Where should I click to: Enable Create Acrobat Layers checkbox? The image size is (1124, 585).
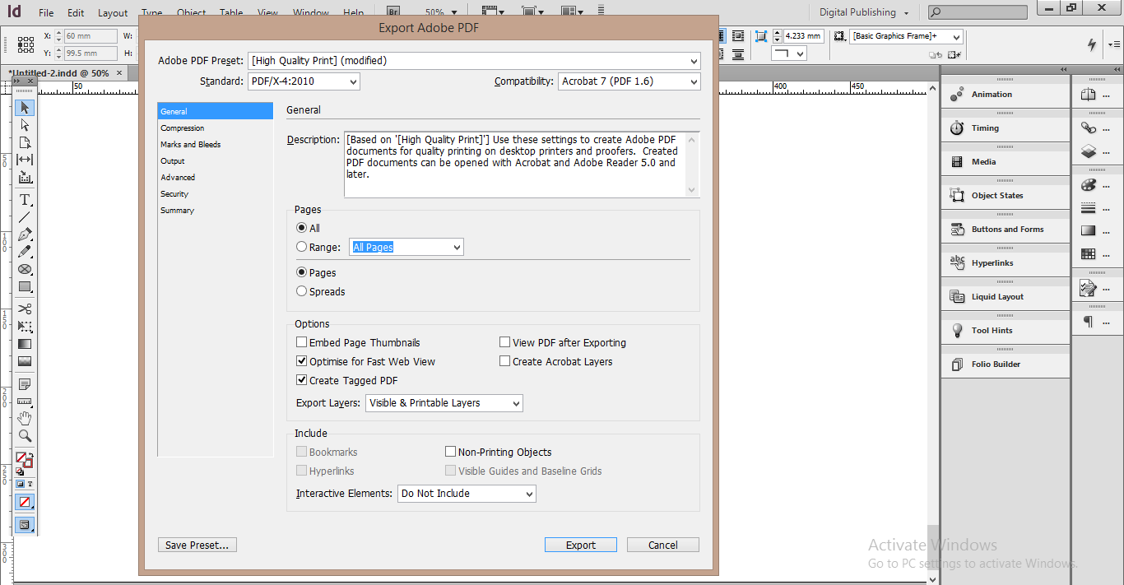point(505,361)
